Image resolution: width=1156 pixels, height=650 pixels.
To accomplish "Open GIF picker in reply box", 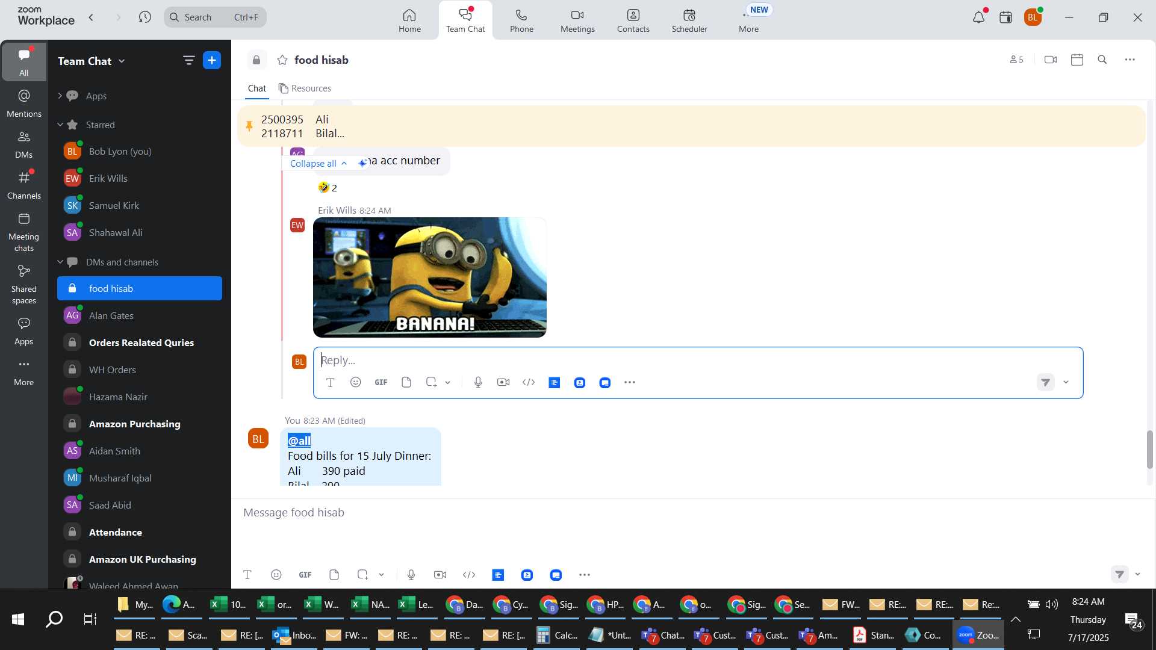I will point(381,383).
